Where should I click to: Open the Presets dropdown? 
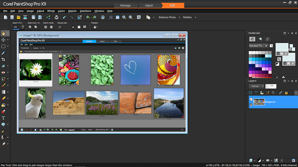[x=95, y=27]
